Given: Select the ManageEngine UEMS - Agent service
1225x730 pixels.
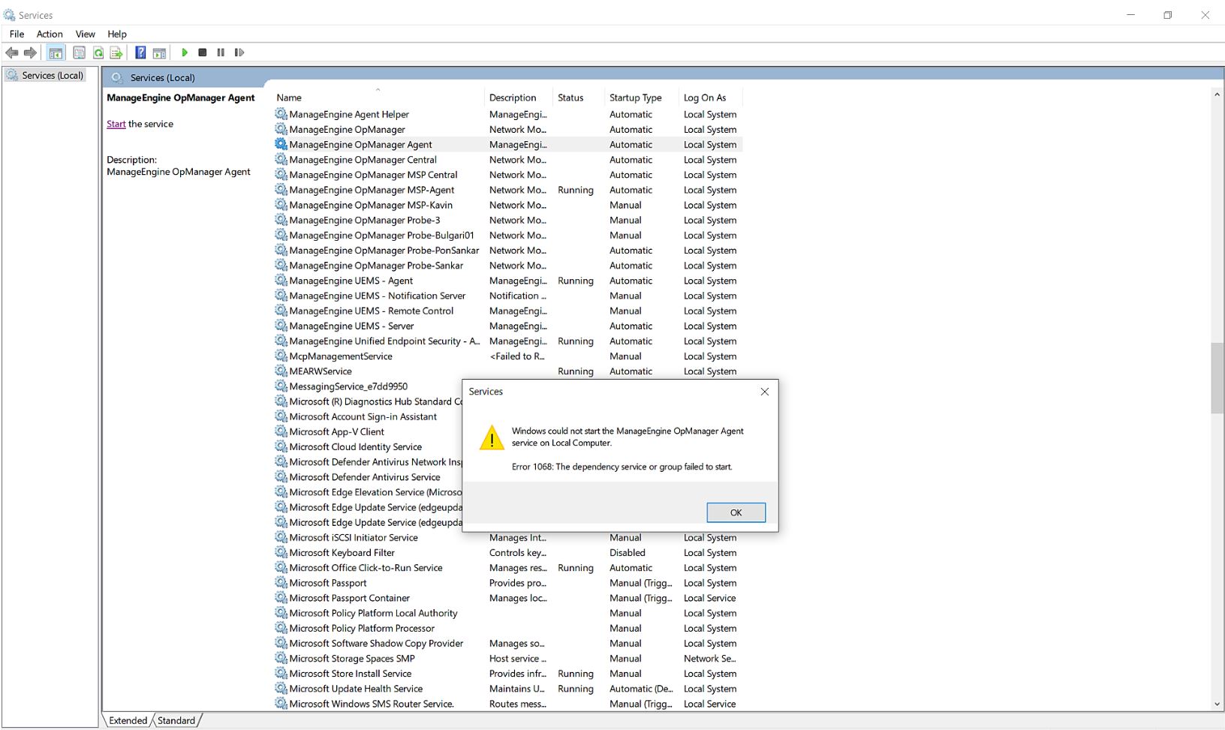Looking at the screenshot, I should (351, 281).
